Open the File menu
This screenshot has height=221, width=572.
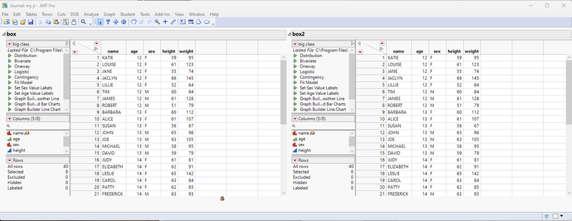5,14
